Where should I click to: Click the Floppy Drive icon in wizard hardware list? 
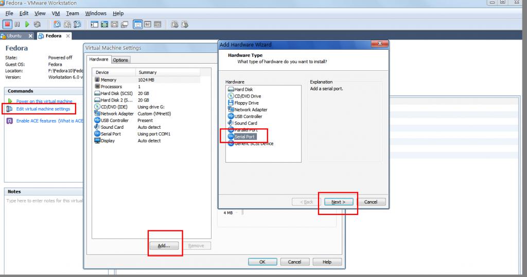pos(231,103)
